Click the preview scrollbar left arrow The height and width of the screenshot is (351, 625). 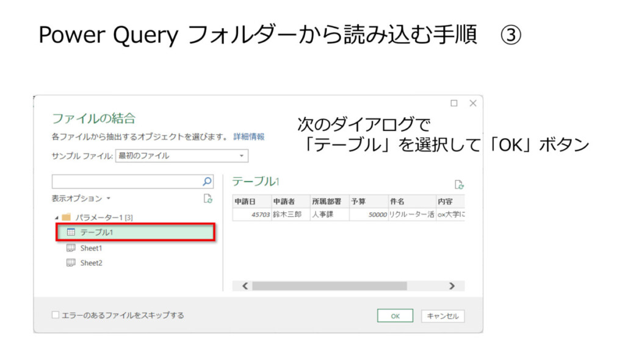[245, 286]
